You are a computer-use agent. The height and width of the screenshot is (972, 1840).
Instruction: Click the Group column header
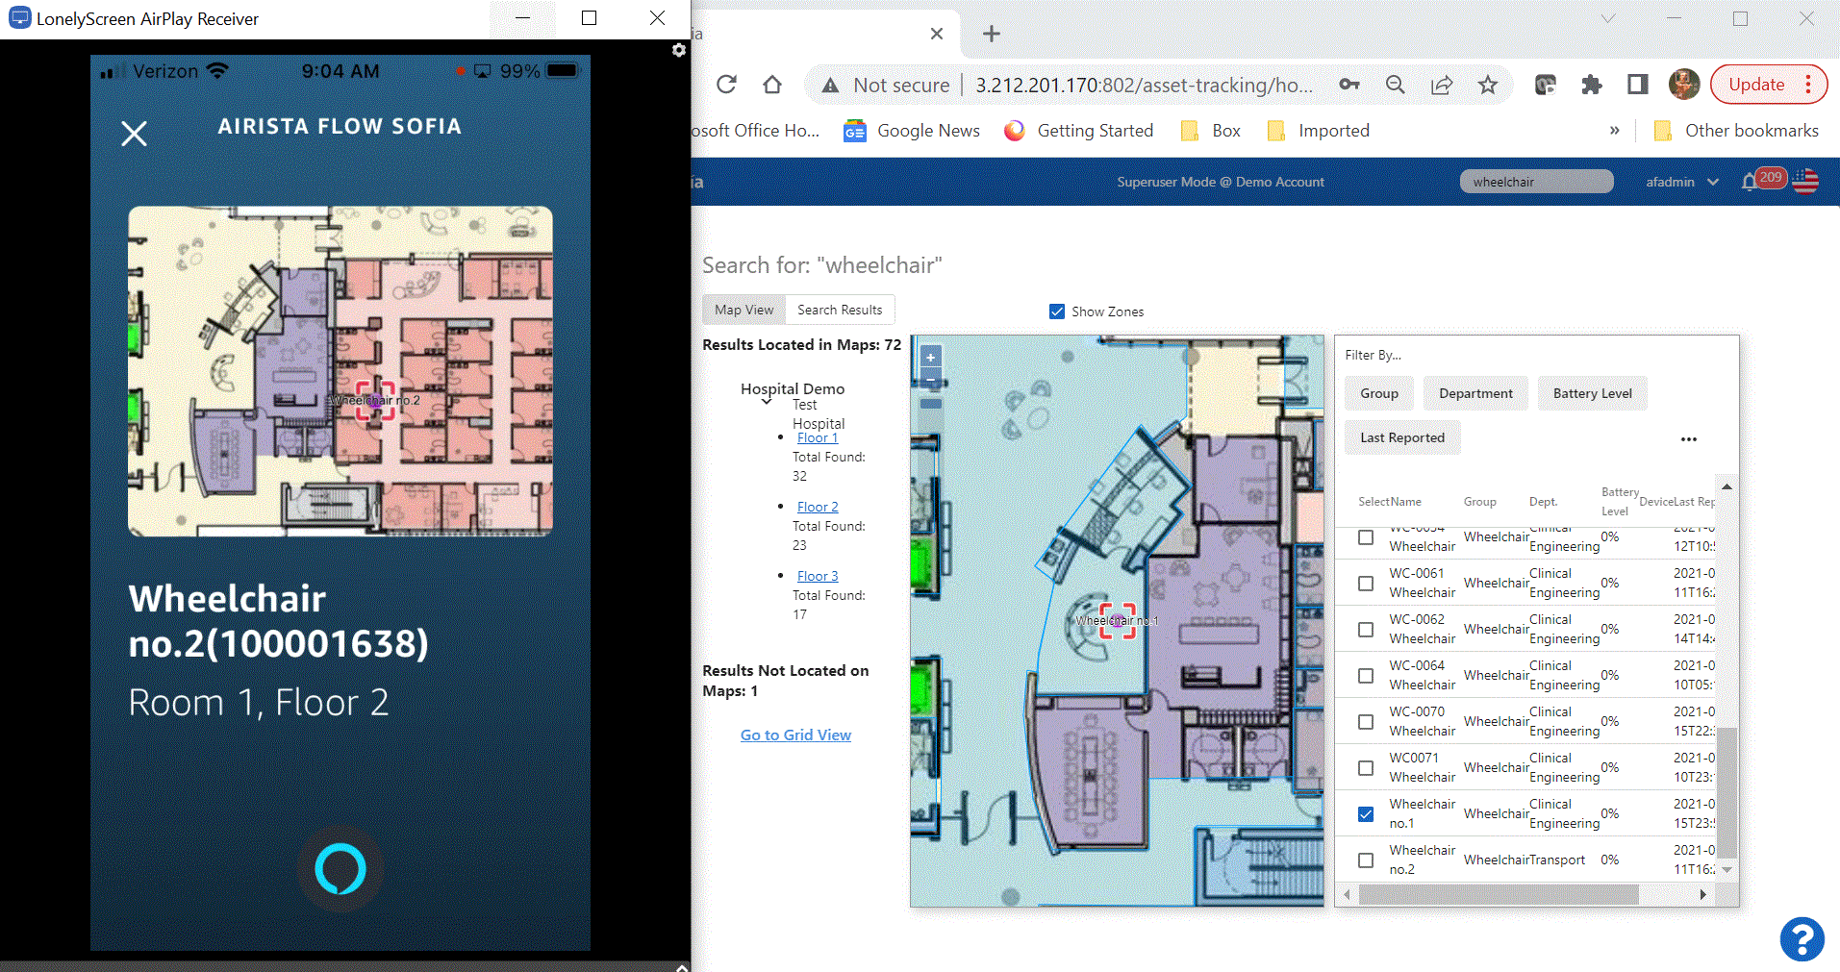coord(1479,502)
